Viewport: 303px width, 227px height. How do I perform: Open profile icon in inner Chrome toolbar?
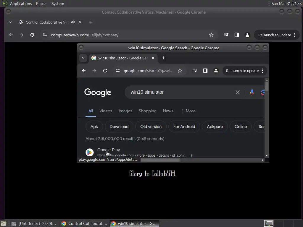[x=216, y=71]
